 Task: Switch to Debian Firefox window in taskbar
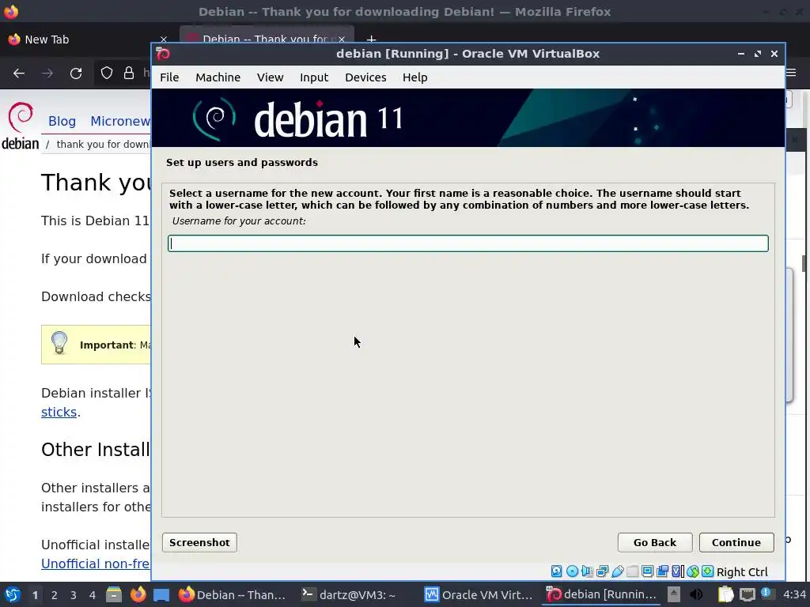pos(232,594)
